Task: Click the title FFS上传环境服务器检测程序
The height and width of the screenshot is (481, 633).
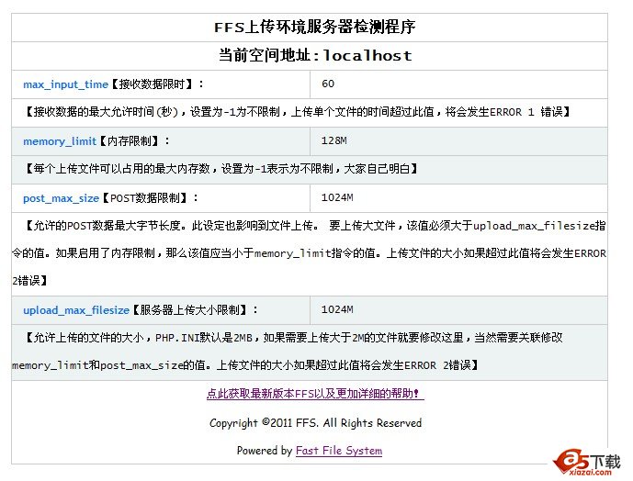Action: click(315, 27)
